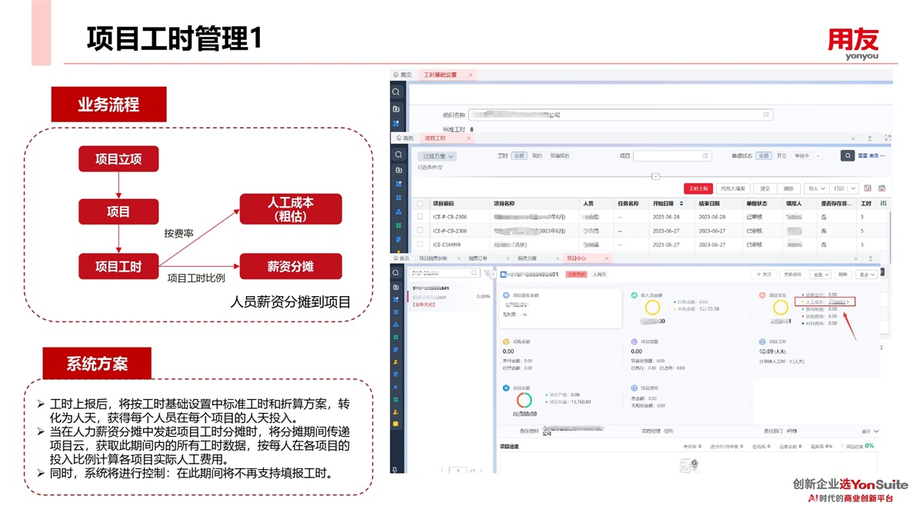The width and height of the screenshot is (923, 519).
Task: Close the 工时基础设置 tab
Action: [x=471, y=75]
